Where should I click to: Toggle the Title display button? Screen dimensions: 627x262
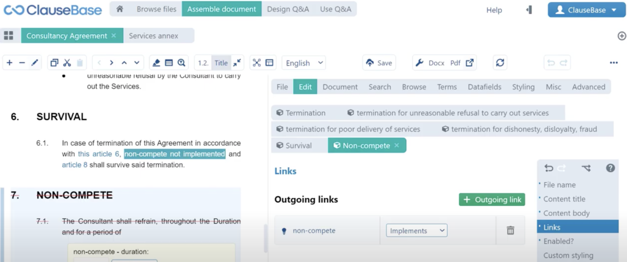coord(221,63)
